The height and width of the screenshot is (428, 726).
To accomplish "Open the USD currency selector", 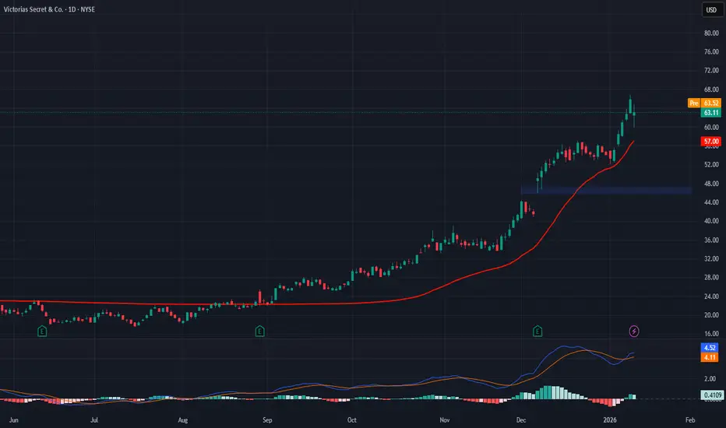I will tap(711, 9).
